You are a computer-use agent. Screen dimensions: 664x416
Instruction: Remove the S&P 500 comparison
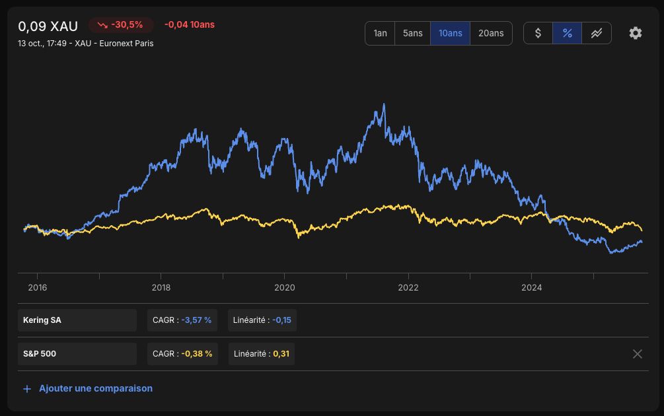[638, 354]
